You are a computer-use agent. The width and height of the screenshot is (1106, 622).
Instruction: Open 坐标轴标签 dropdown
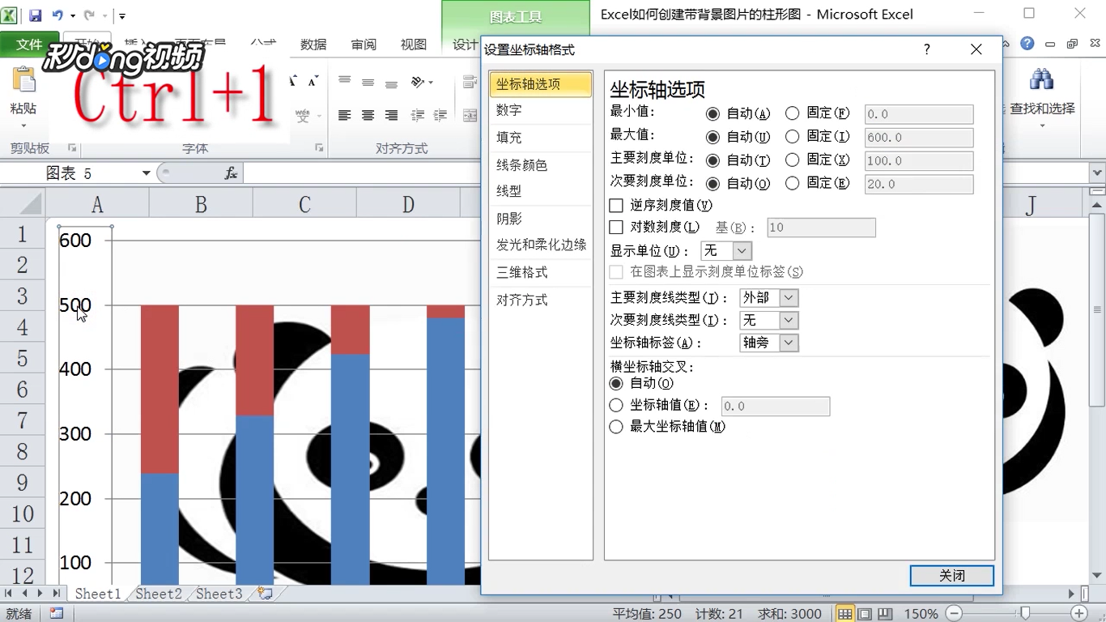tap(789, 343)
